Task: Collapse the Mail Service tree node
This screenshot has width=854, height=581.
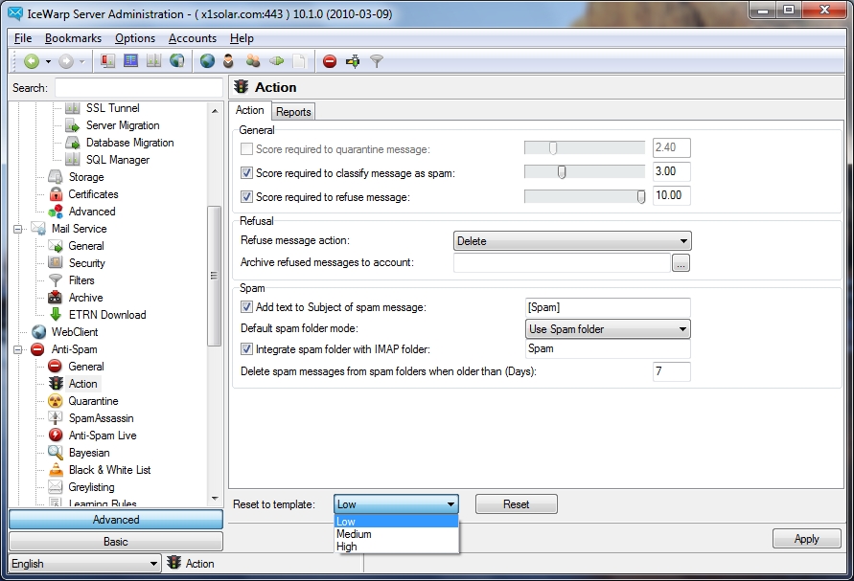Action: (17, 229)
